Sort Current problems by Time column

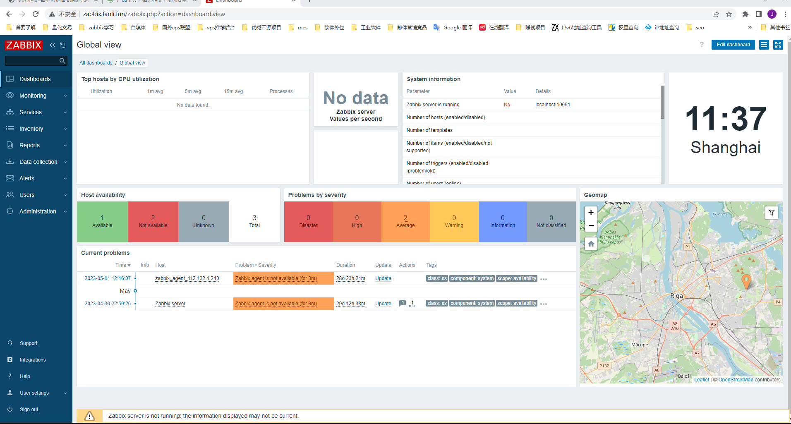(123, 265)
